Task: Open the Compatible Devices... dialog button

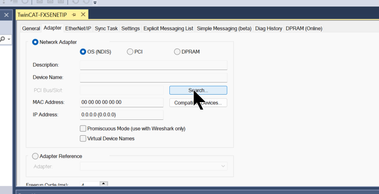Action: [x=198, y=103]
